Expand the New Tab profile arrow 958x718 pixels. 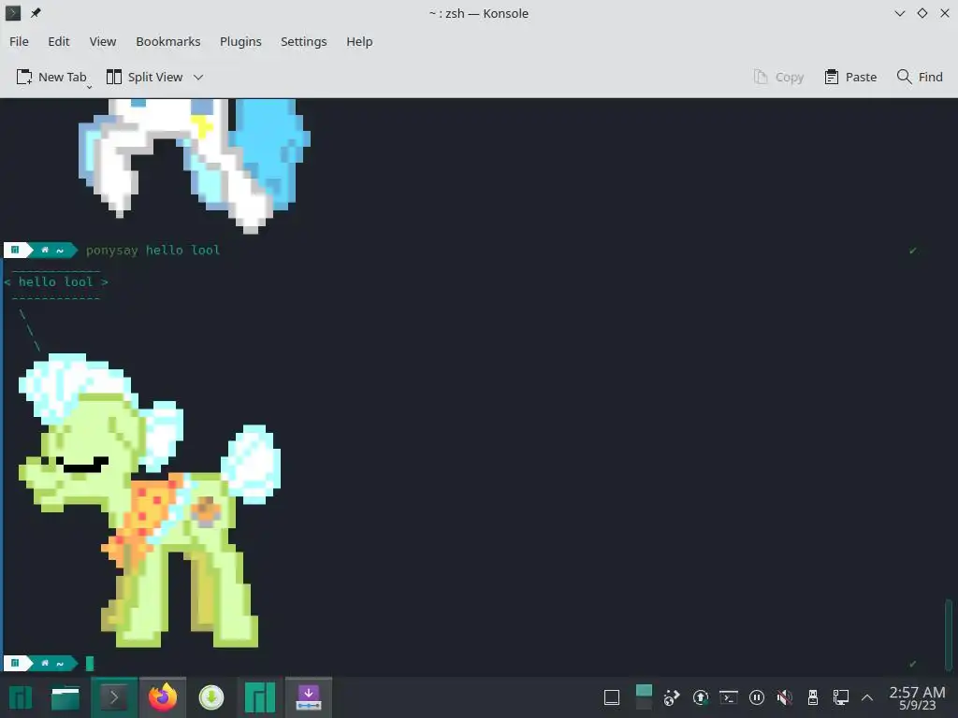click(x=90, y=87)
